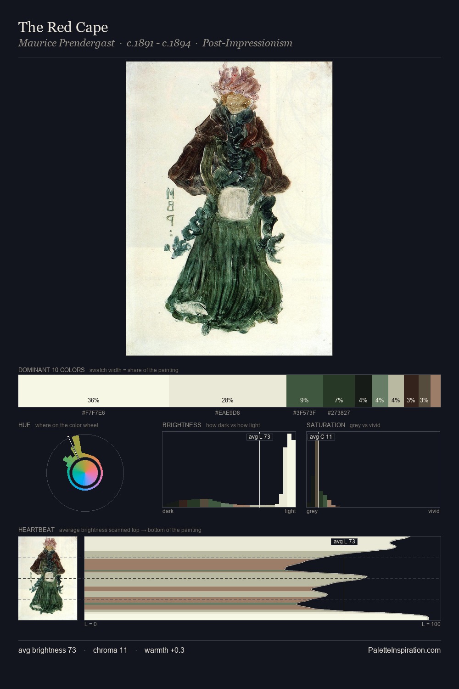This screenshot has width=459, height=689.
Task: Click the brightness histogram chart
Action: 229,469
